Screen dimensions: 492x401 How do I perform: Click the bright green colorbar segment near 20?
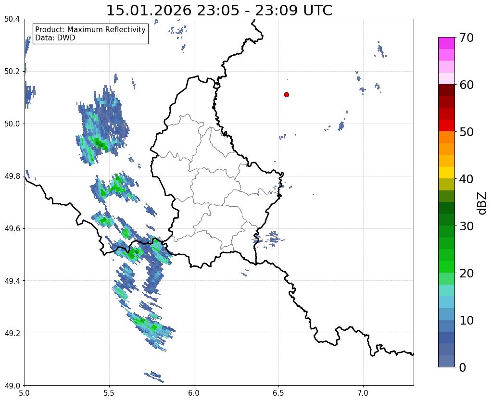click(x=446, y=267)
